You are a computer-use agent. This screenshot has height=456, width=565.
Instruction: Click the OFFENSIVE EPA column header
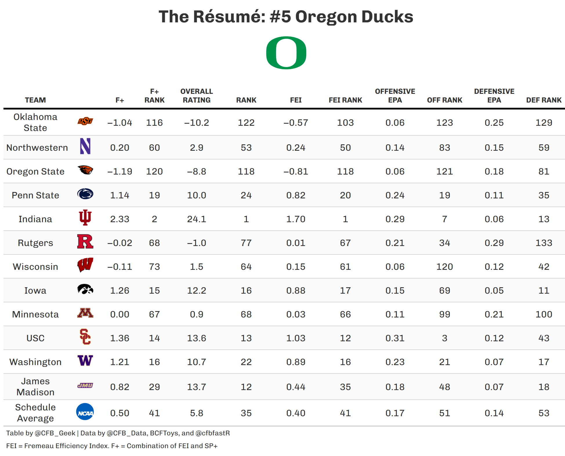pyautogui.click(x=395, y=96)
